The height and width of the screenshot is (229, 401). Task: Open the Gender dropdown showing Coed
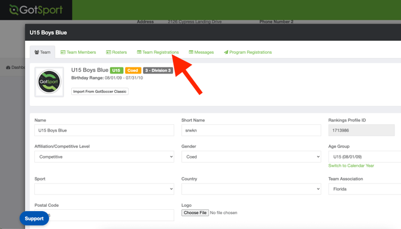point(251,157)
